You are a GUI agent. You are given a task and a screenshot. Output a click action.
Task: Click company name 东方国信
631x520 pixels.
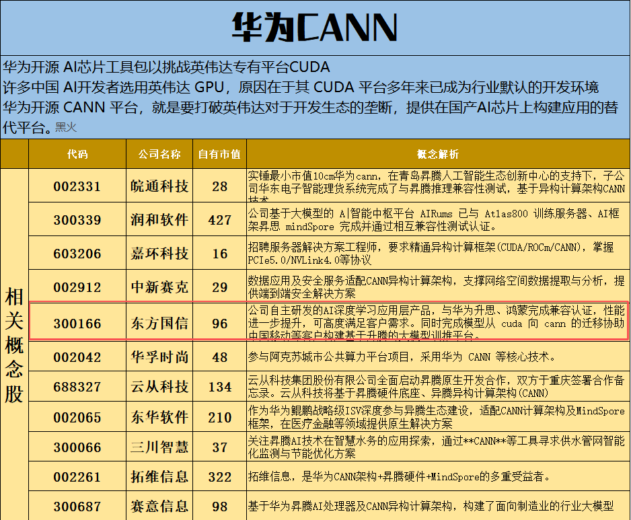[x=159, y=323]
